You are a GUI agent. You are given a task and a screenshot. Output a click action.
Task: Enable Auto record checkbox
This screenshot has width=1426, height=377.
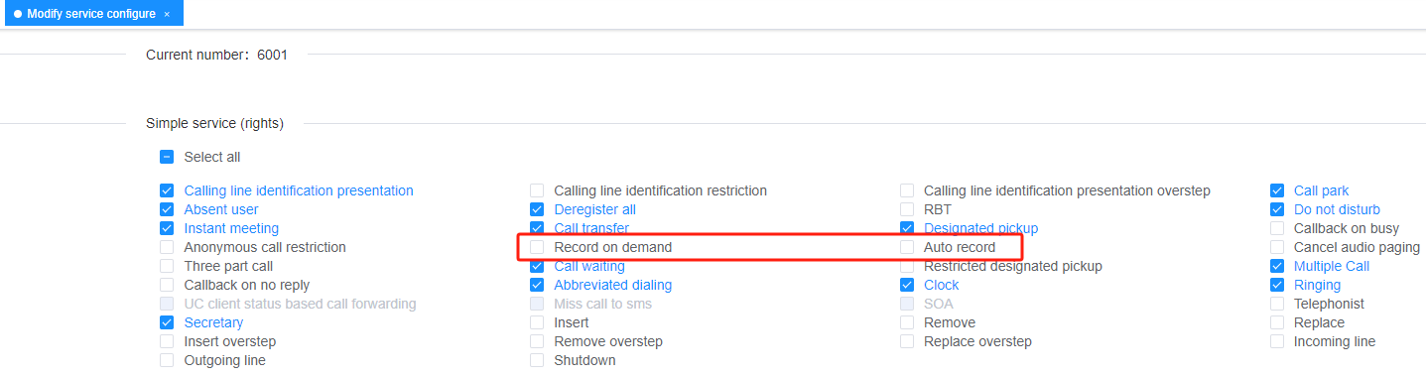(x=907, y=247)
